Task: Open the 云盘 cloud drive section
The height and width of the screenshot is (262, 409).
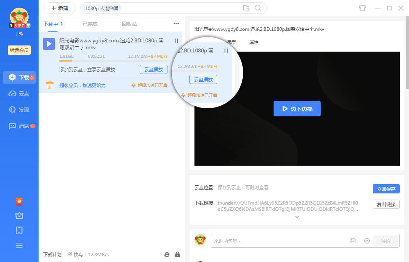Action: point(19,94)
